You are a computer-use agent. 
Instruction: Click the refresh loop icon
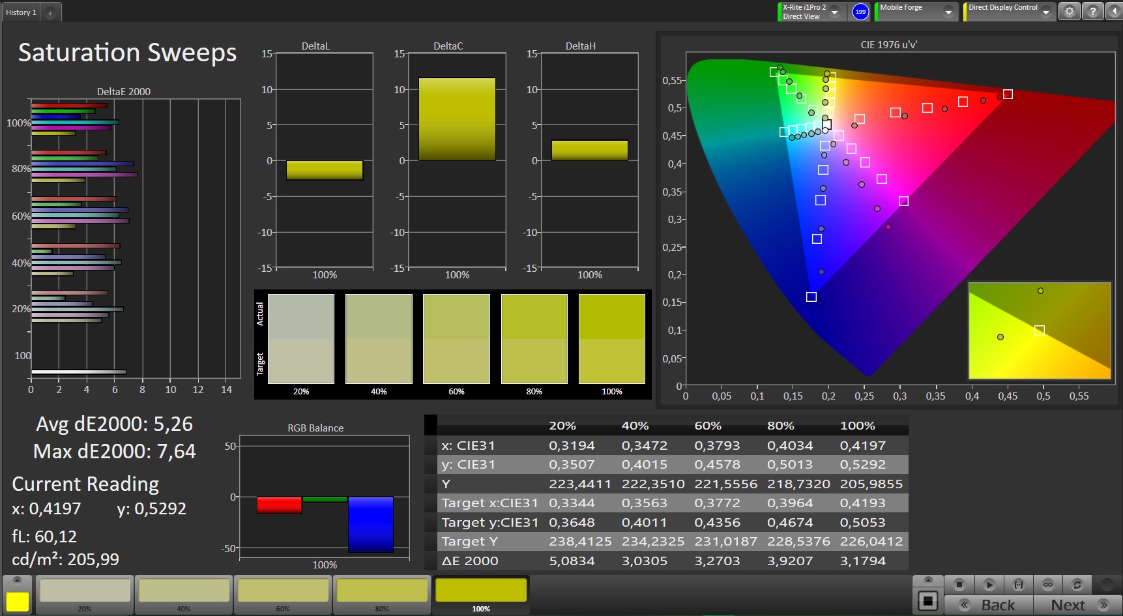pyautogui.click(x=1077, y=584)
